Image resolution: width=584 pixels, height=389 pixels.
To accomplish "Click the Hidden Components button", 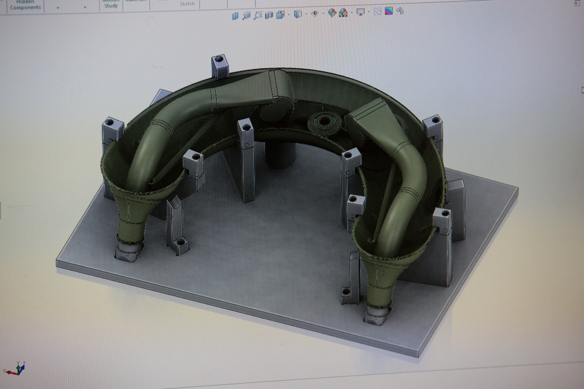I will tap(25, 6).
